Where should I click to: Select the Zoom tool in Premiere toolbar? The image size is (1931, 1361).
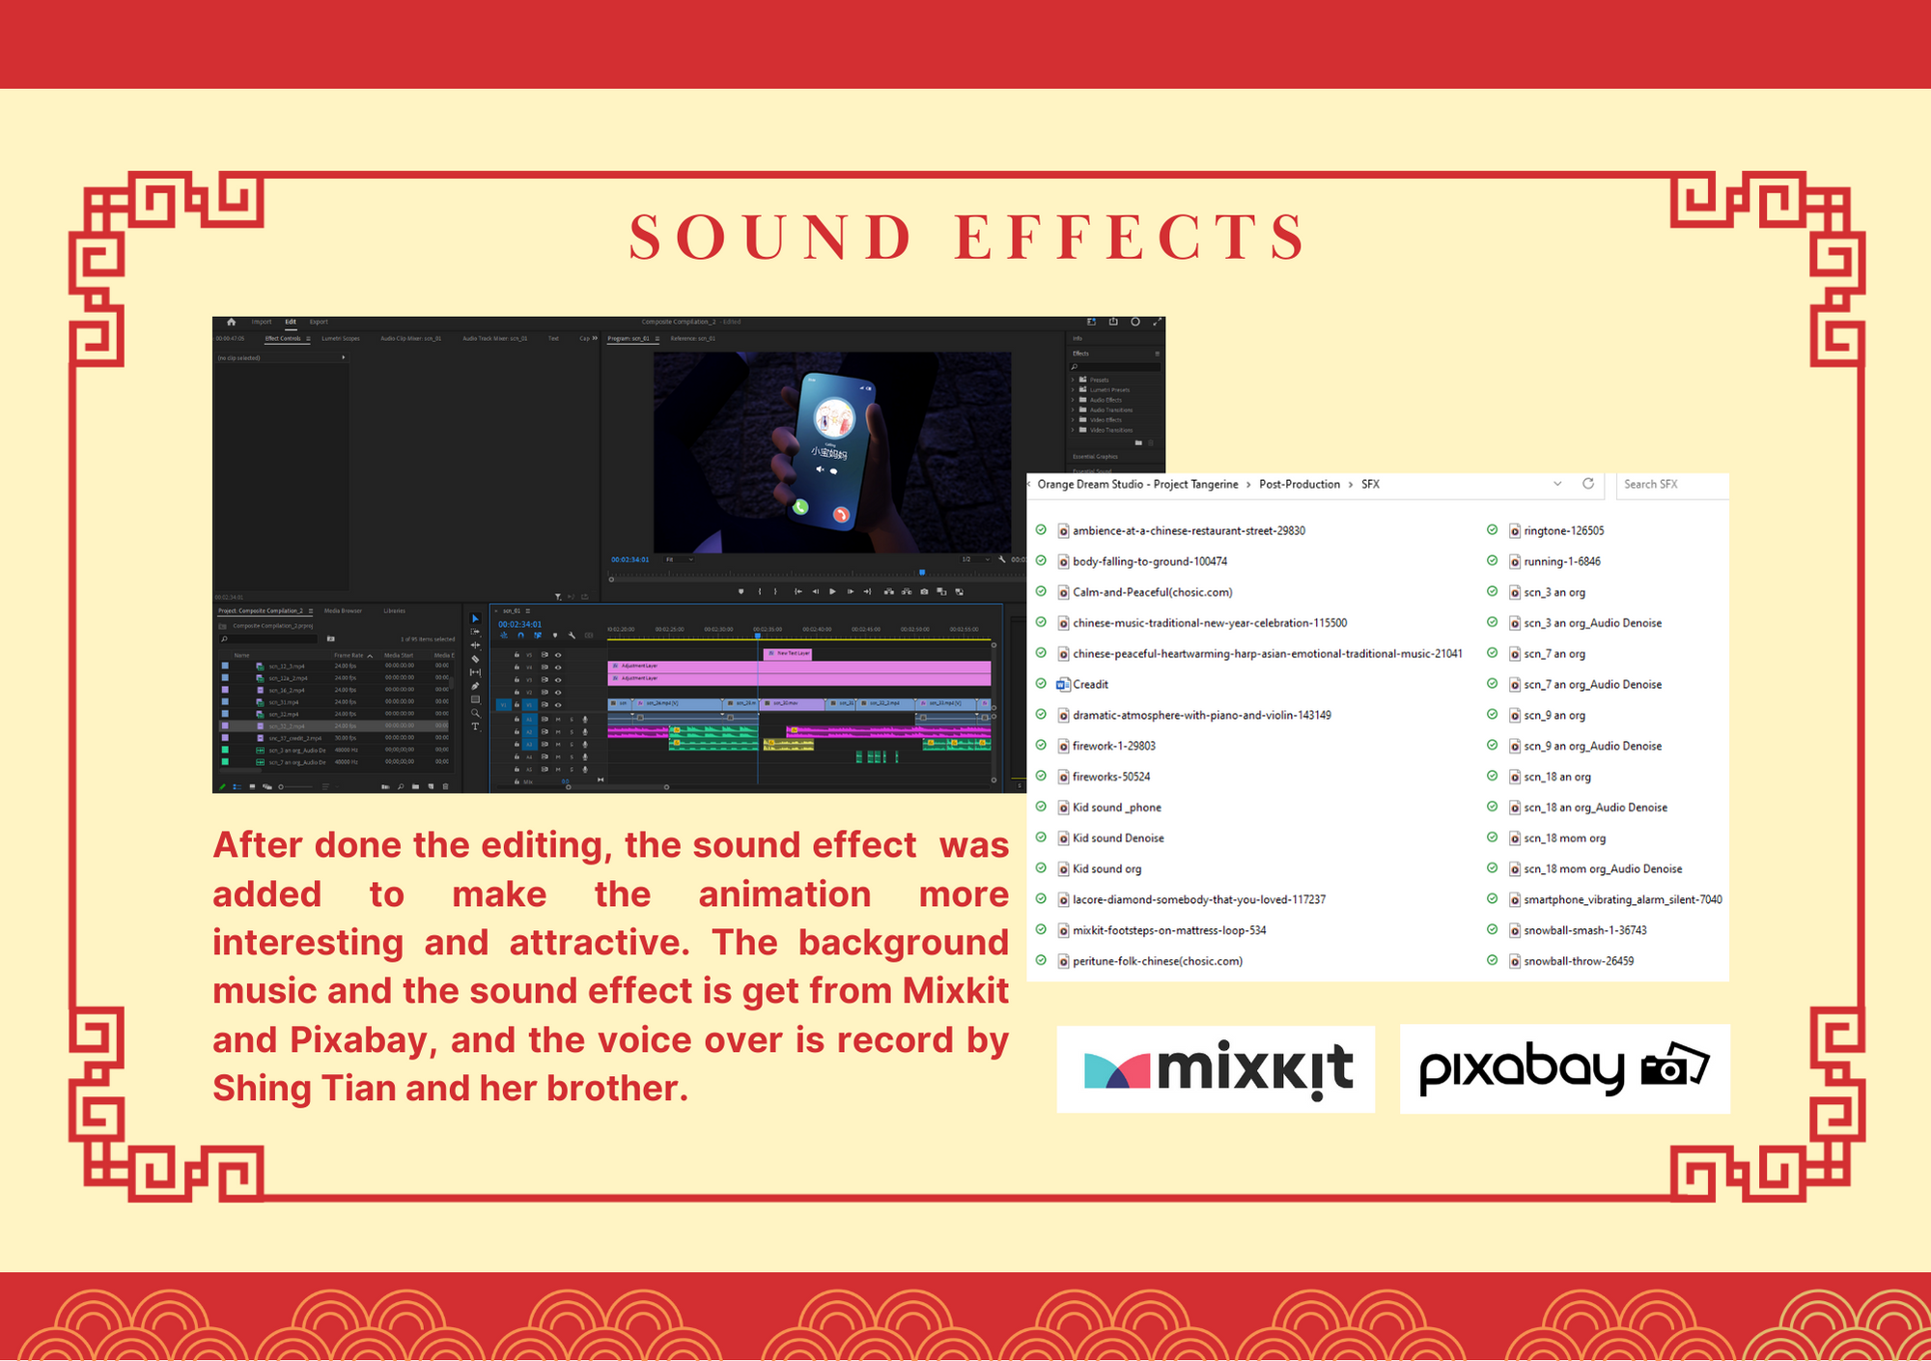point(476,713)
